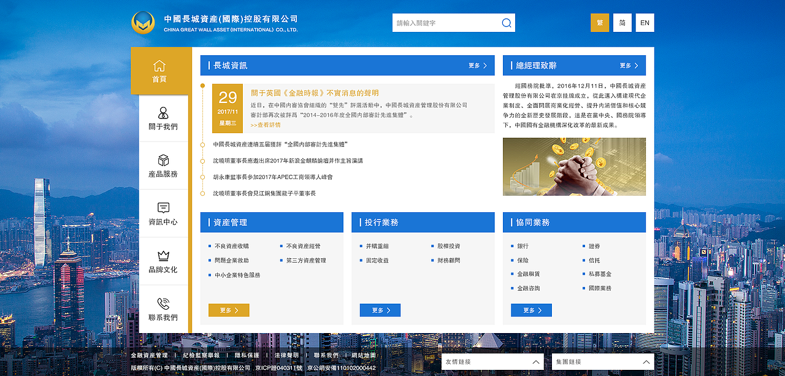Open the 第三方資產管理 link

pyautogui.click(x=306, y=261)
